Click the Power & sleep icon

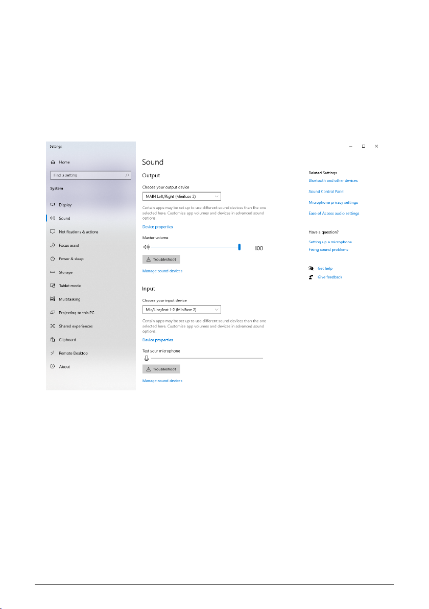(x=53, y=259)
